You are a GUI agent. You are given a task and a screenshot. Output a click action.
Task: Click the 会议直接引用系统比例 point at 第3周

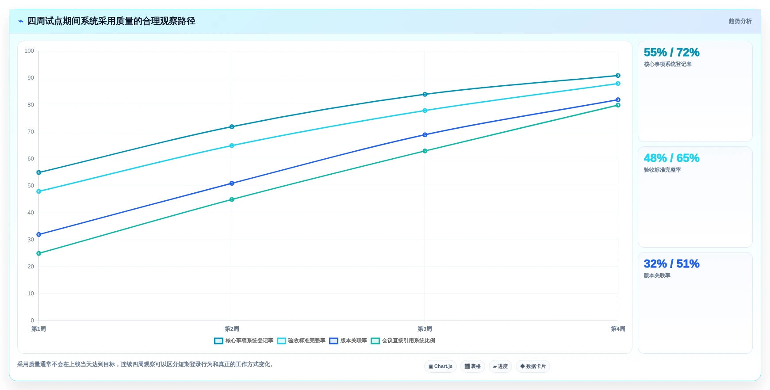tap(425, 151)
